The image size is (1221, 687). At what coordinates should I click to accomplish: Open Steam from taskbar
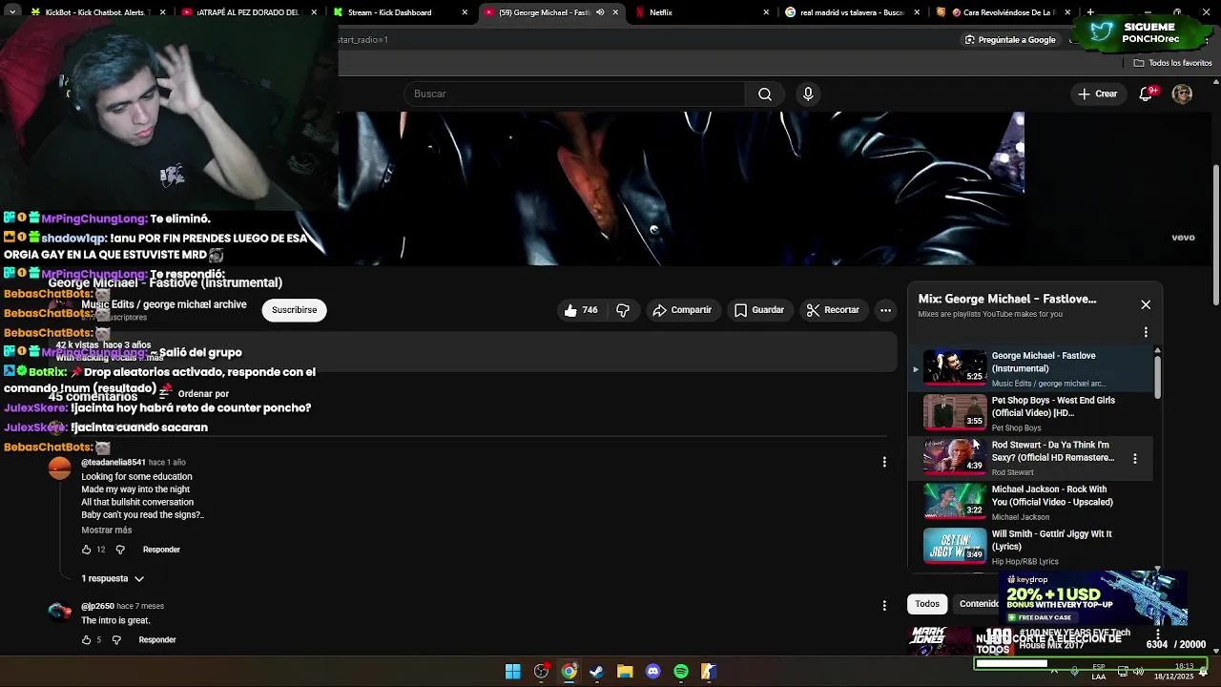(597, 672)
